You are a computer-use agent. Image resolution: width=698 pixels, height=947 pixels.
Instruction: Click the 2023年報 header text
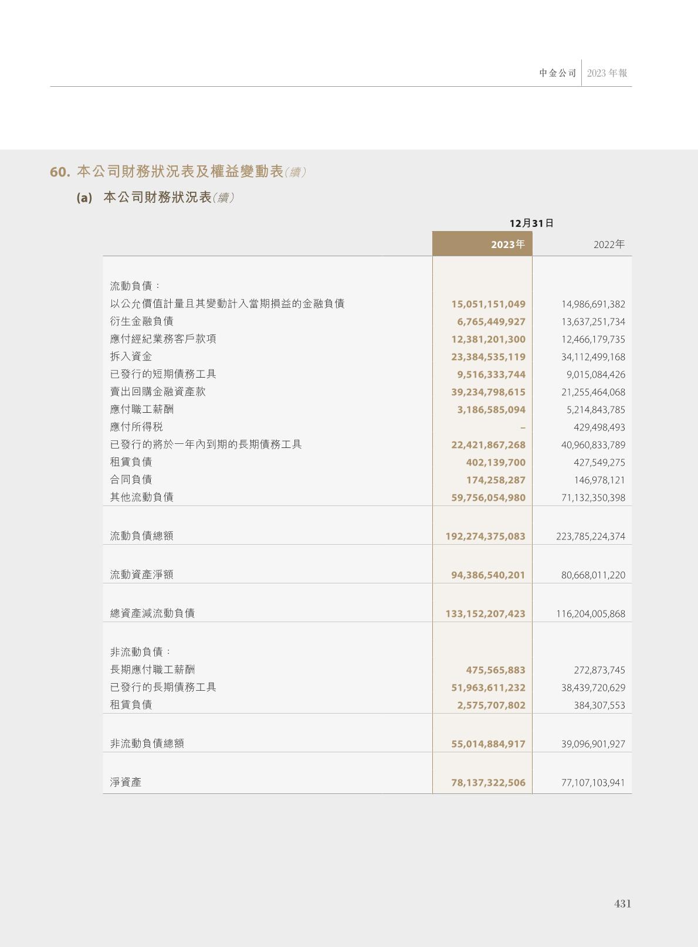point(607,73)
